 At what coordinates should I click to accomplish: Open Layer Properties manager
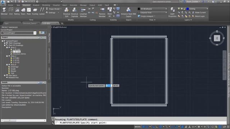point(172,13)
